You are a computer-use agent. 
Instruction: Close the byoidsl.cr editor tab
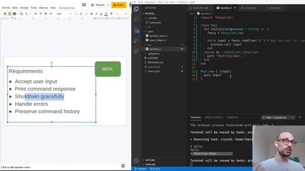coord(235,8)
